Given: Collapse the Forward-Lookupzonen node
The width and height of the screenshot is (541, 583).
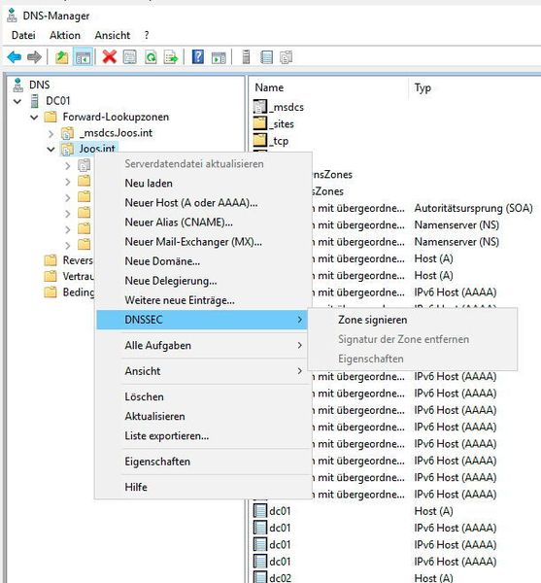Looking at the screenshot, I should (x=34, y=118).
